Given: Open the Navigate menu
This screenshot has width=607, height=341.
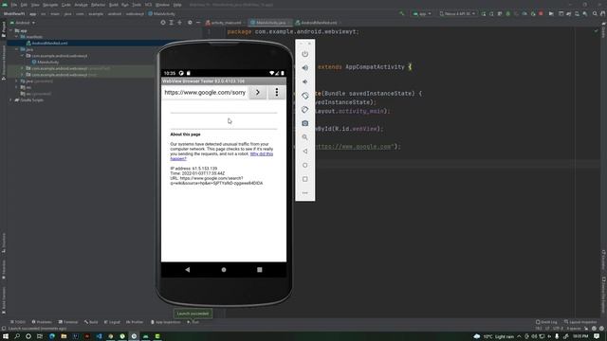Looking at the screenshot, I should pos(50,5).
